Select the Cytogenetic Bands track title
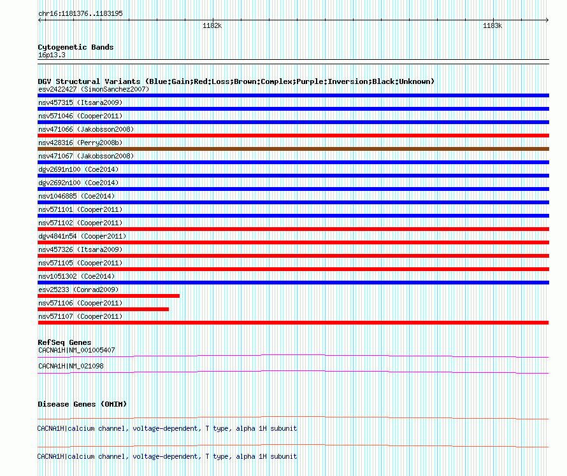Screen dimensions: 567x476 pyautogui.click(x=76, y=47)
